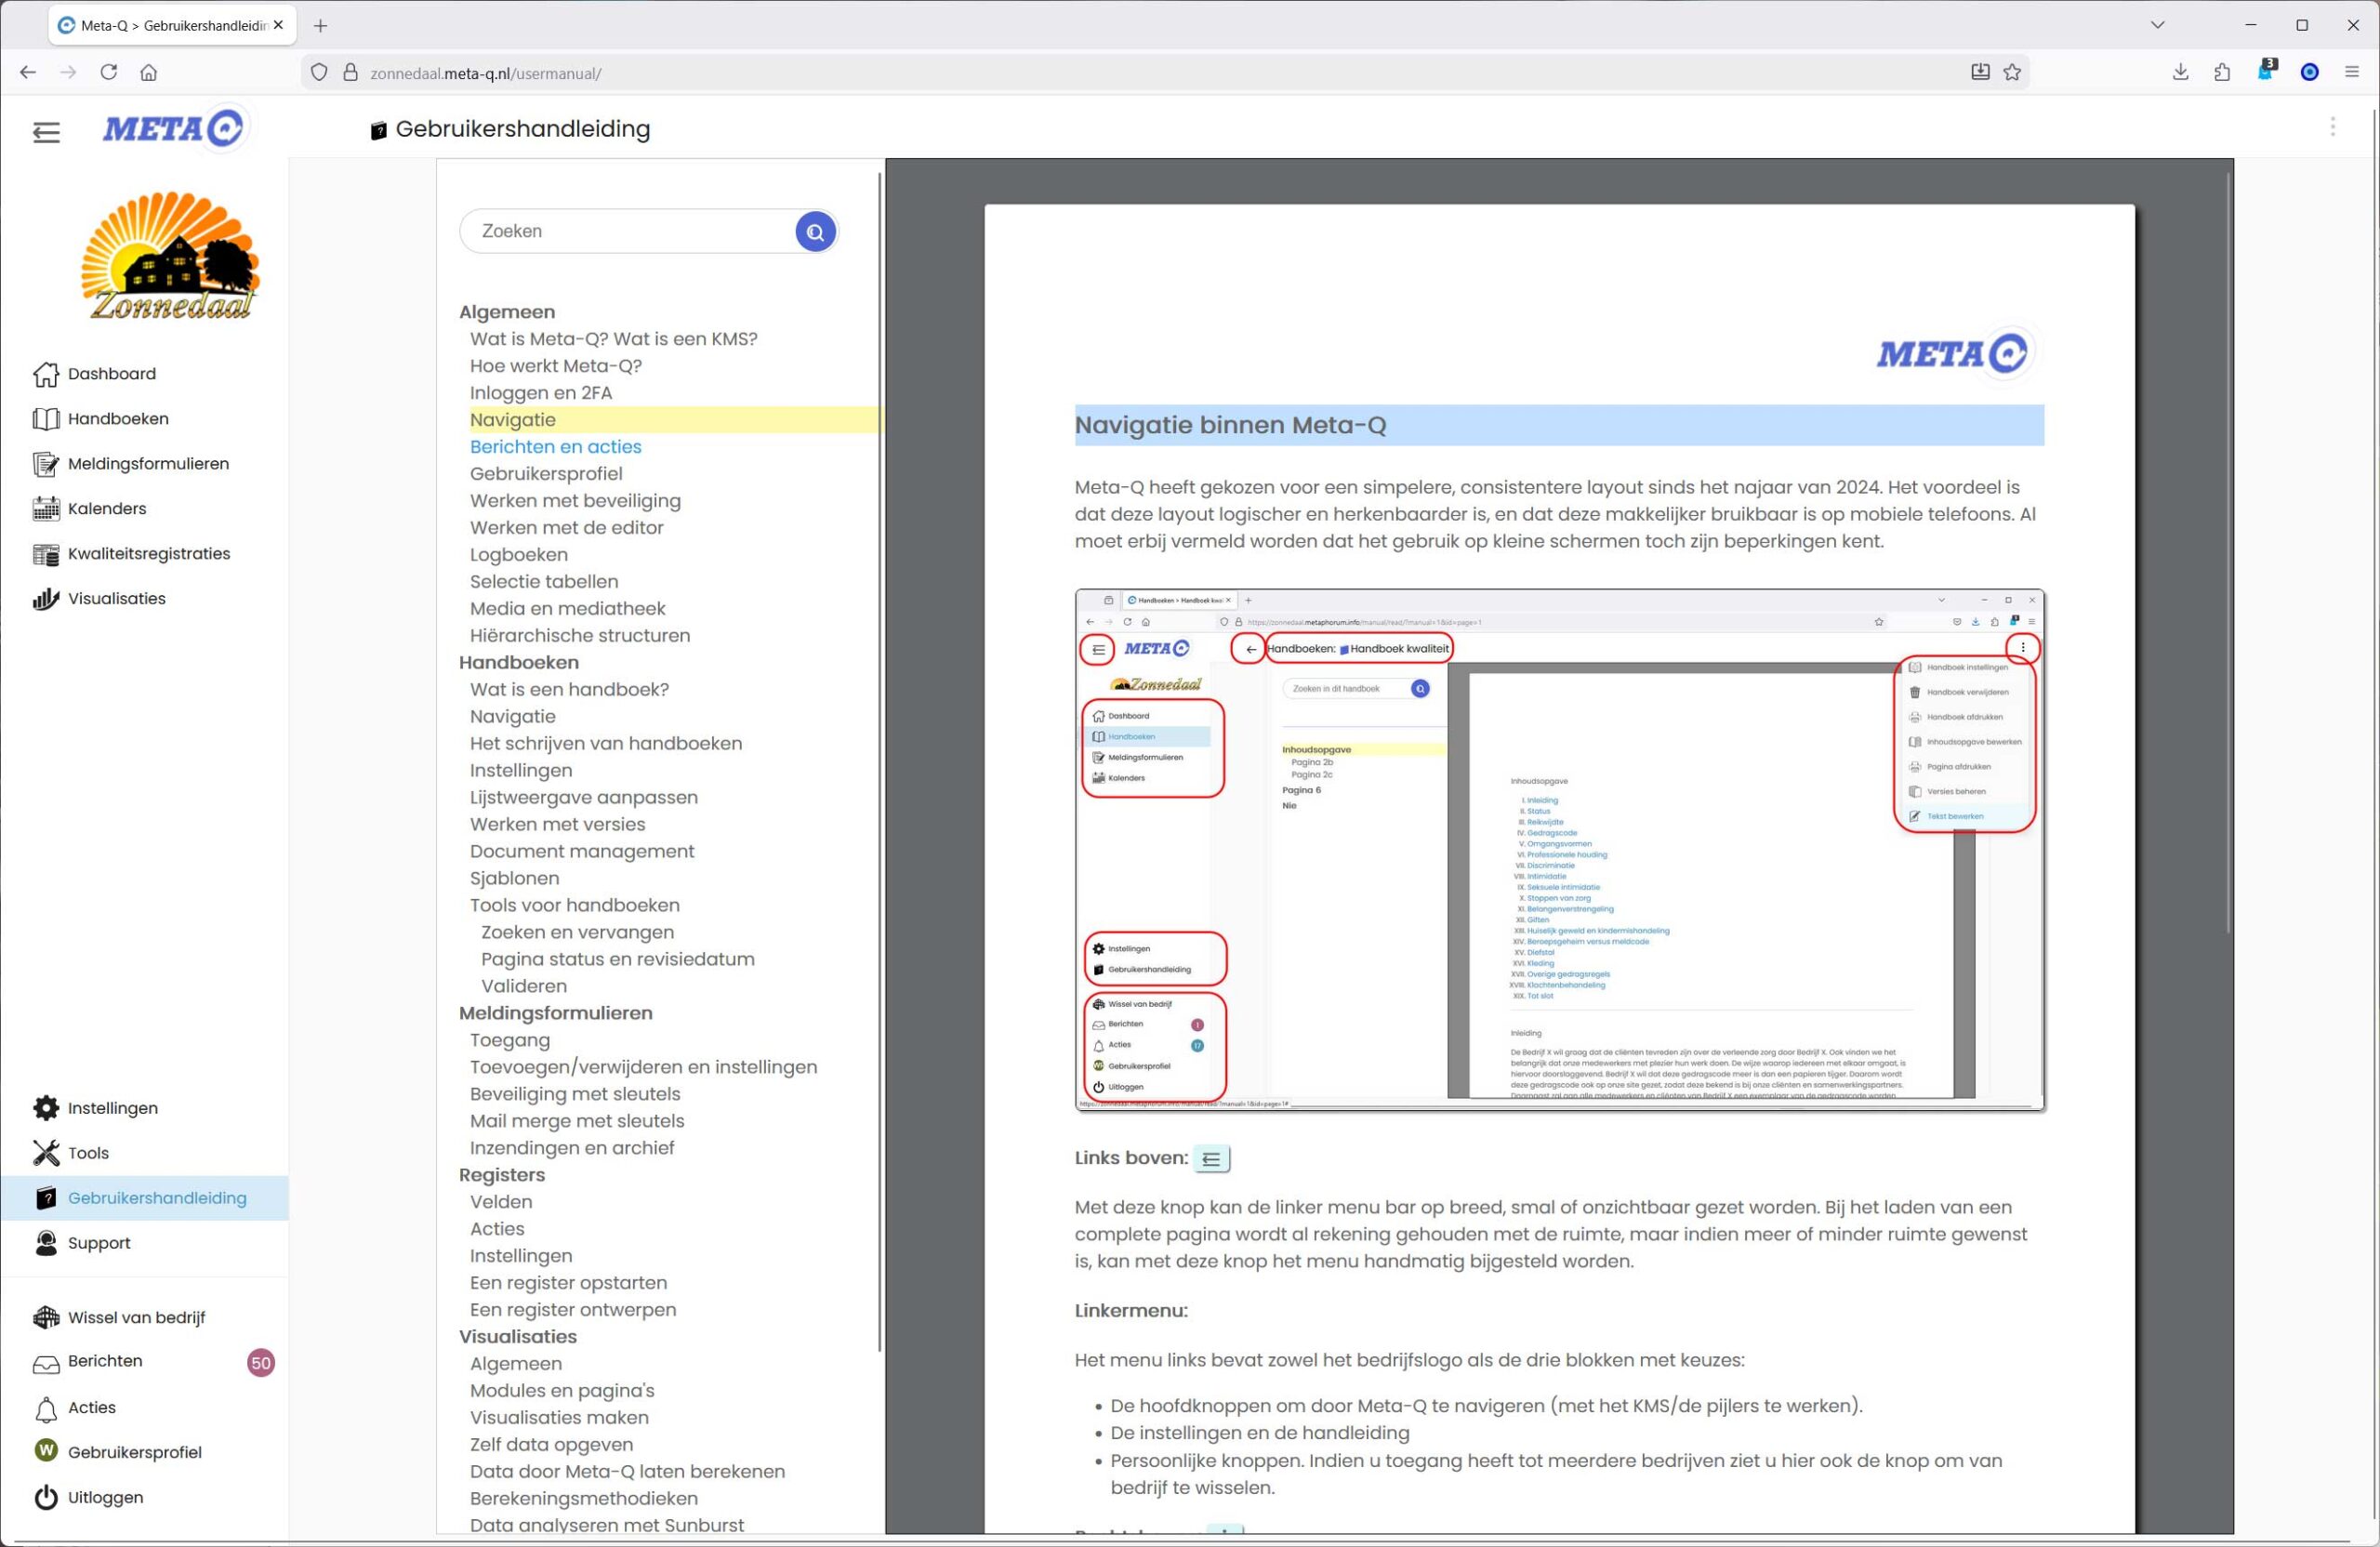Select Handboeken menu item in sidebar
Screen dimensions: 2380x1547
point(117,419)
